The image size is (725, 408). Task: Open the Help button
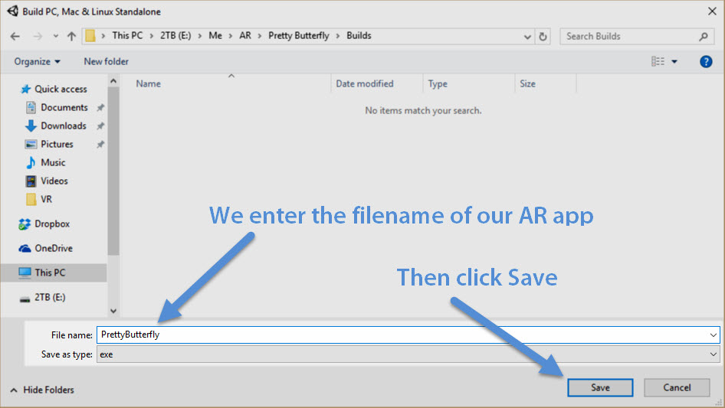(706, 61)
